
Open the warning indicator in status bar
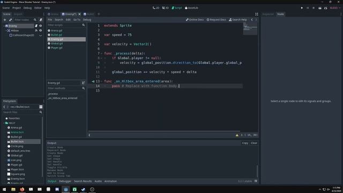coord(237,135)
